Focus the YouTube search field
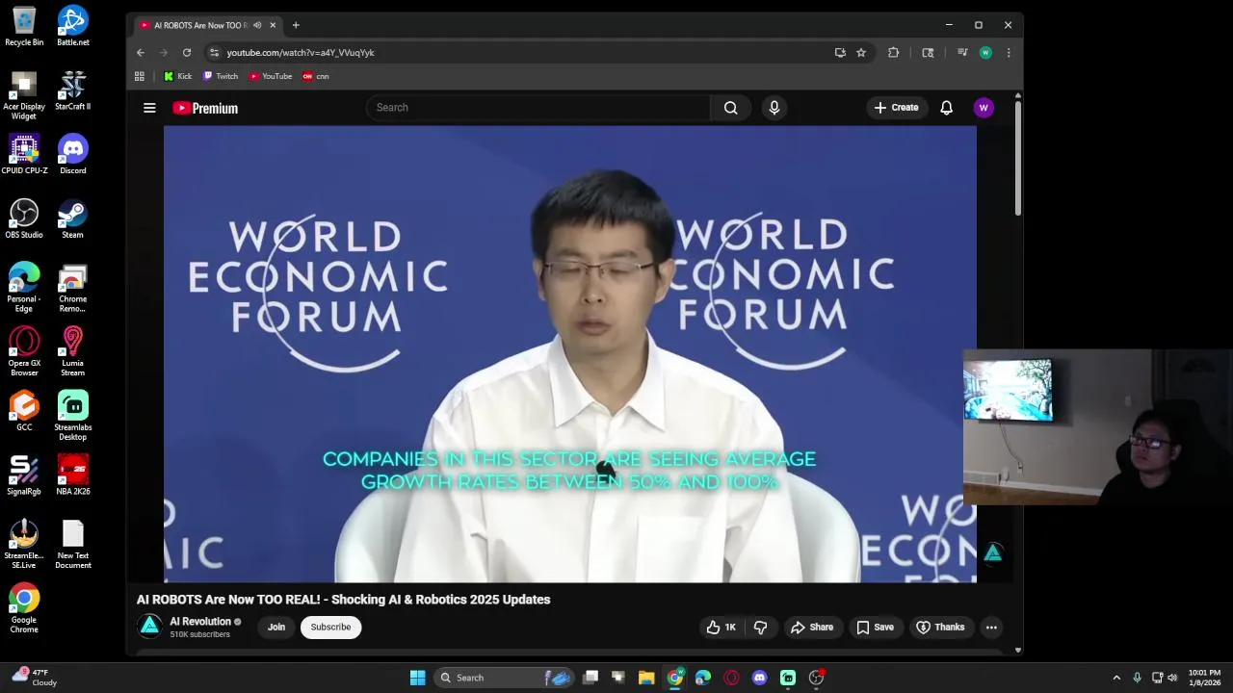The image size is (1233, 693). 538,108
